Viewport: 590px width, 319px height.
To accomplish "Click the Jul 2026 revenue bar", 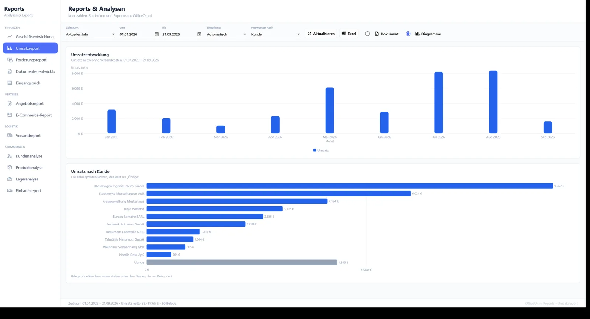I will (438, 103).
